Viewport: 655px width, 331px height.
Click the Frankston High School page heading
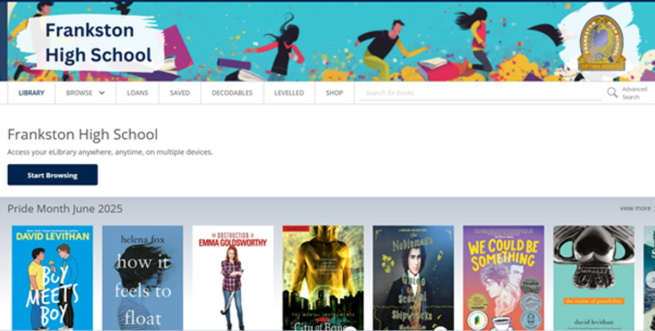82,134
